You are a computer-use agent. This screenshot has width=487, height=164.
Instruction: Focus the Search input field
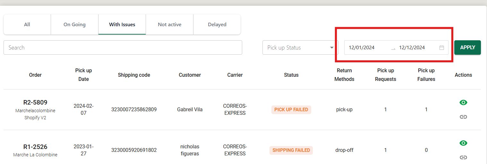[x=123, y=48]
